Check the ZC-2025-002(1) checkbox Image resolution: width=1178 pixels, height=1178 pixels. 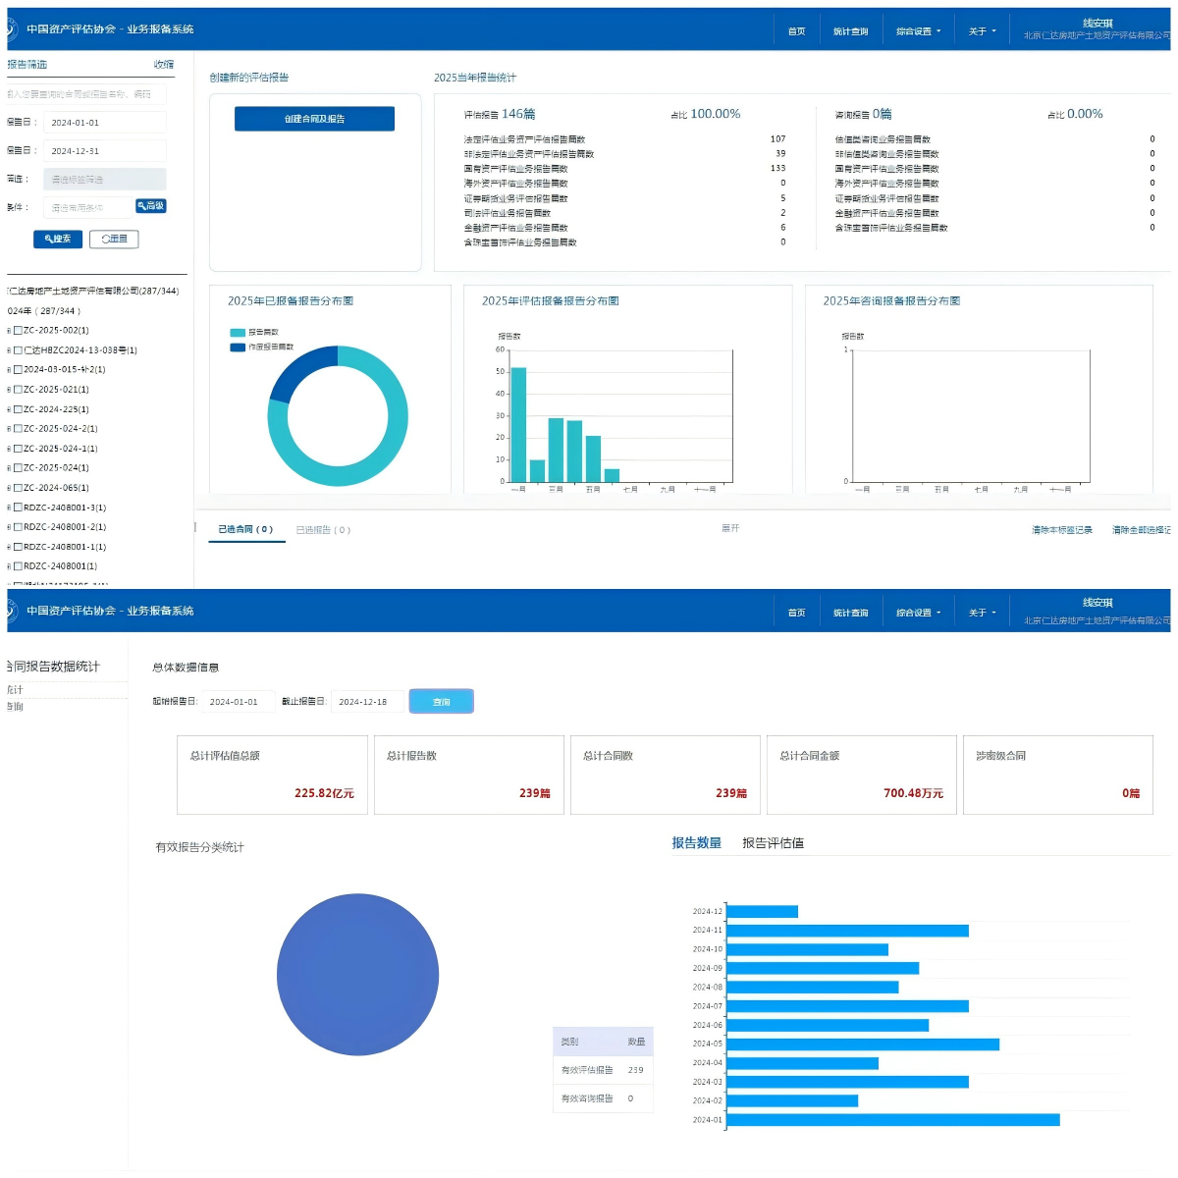pyautogui.click(x=18, y=331)
